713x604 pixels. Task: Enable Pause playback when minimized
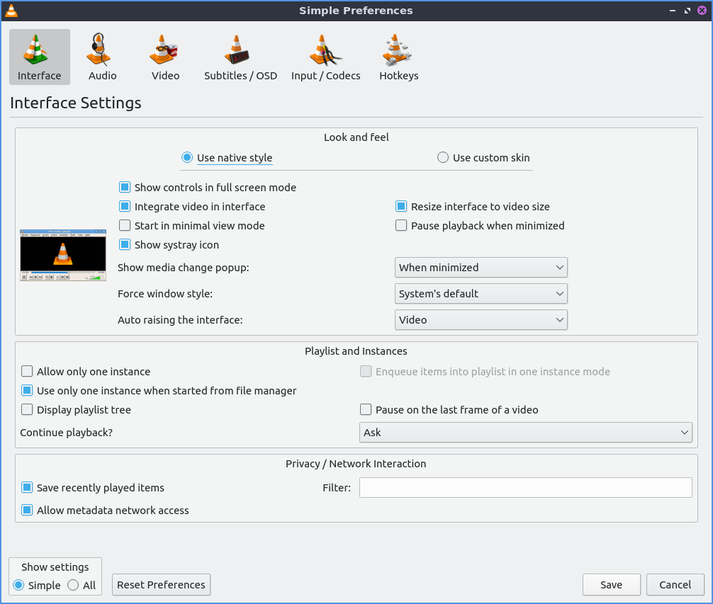coord(401,226)
